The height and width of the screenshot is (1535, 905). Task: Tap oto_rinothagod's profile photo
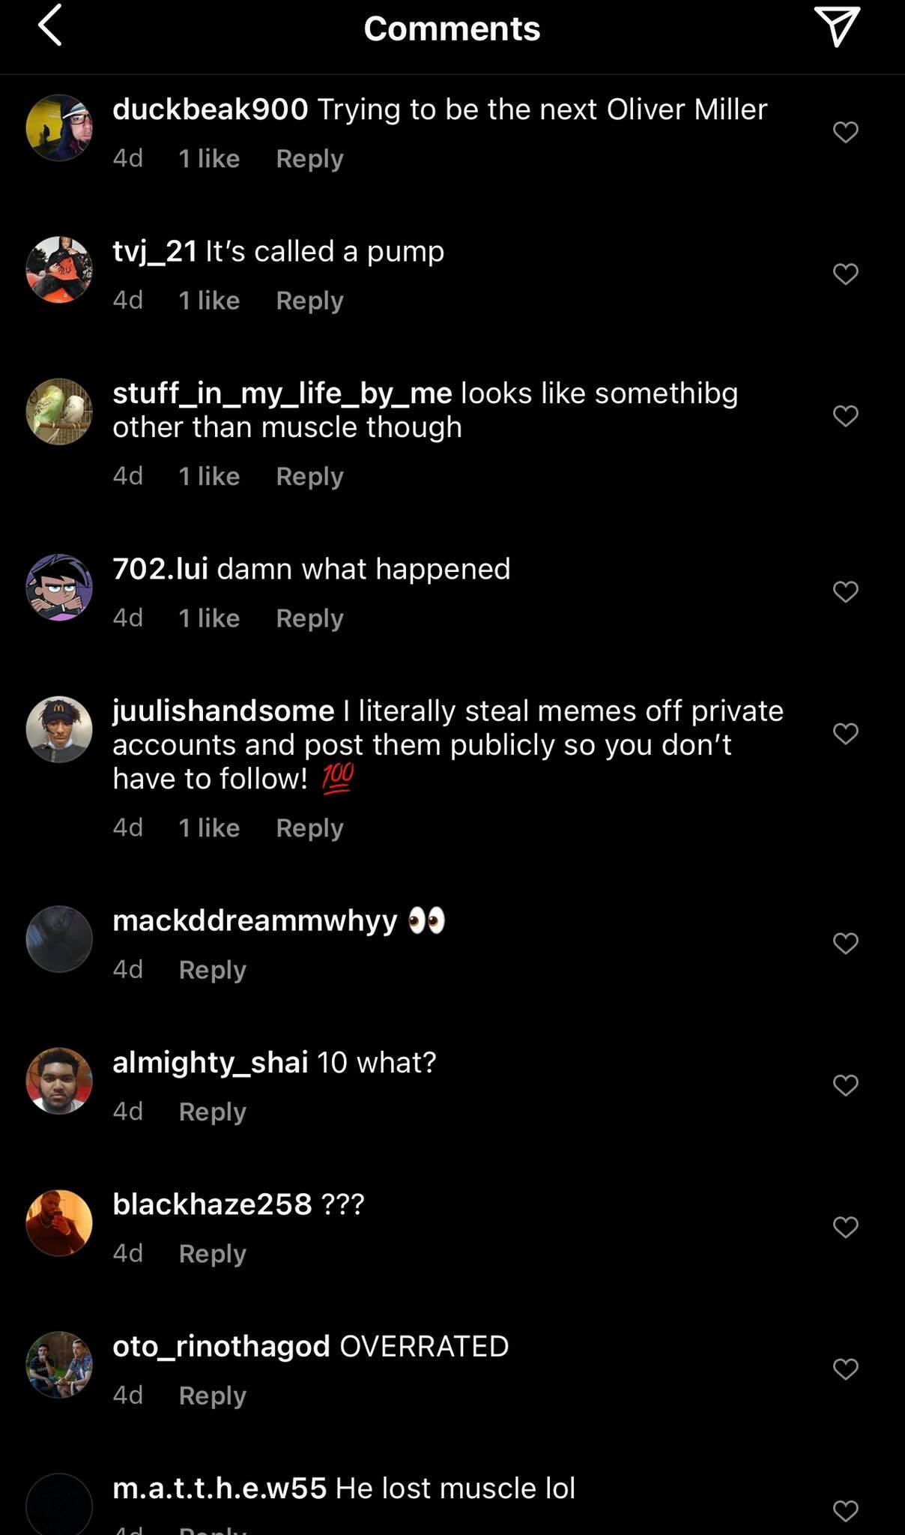tap(59, 1364)
